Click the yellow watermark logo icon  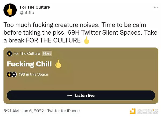pos(133,111)
